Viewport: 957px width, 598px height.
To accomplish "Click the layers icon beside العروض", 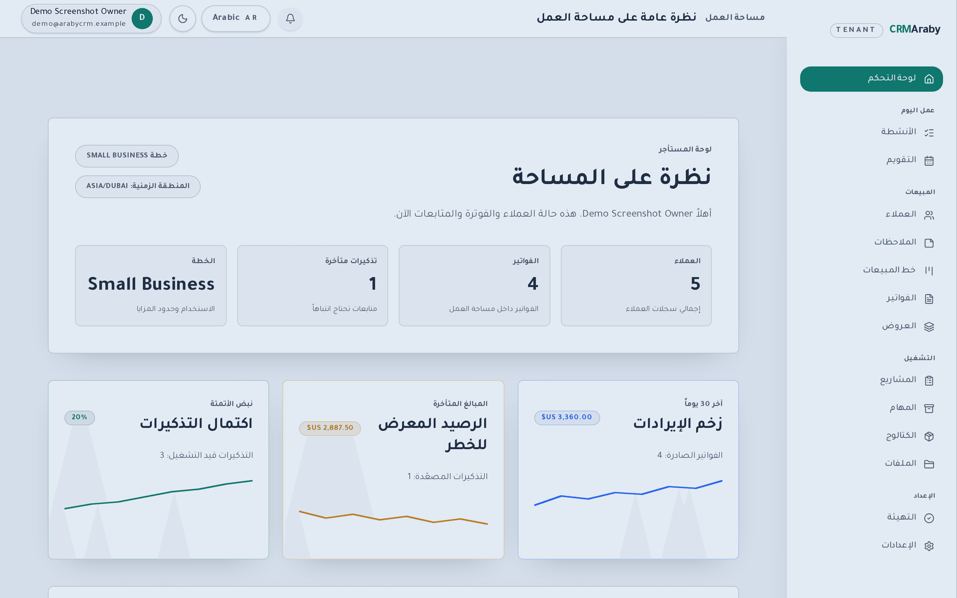I will 929,327.
